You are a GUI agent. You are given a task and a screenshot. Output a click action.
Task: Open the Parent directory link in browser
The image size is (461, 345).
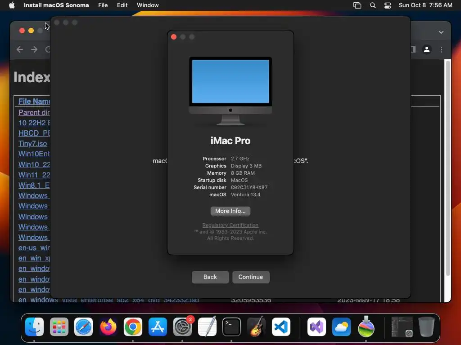coord(34,112)
